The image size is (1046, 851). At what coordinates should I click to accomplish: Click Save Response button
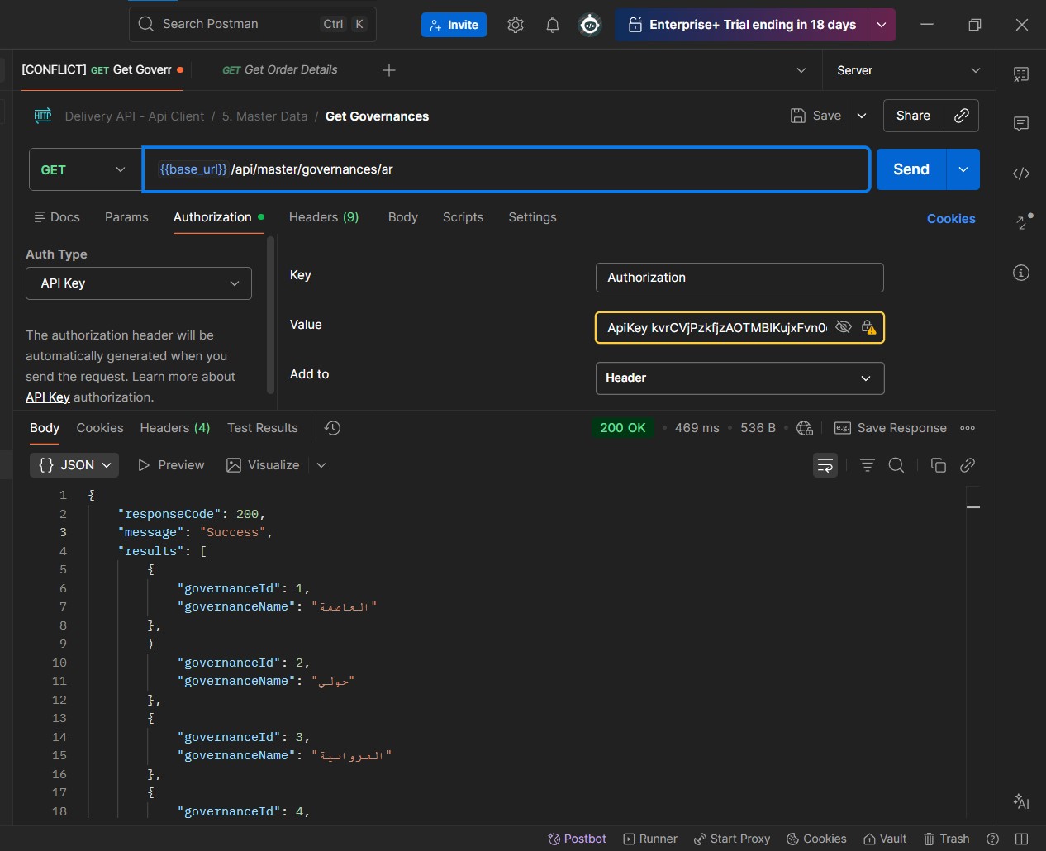(891, 428)
